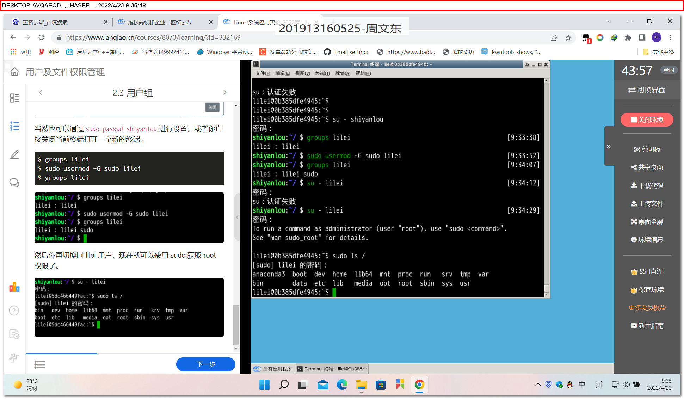This screenshot has height=399, width=684.
Task: Open the numbered steps list icon in left sidebar
Action: [14, 126]
